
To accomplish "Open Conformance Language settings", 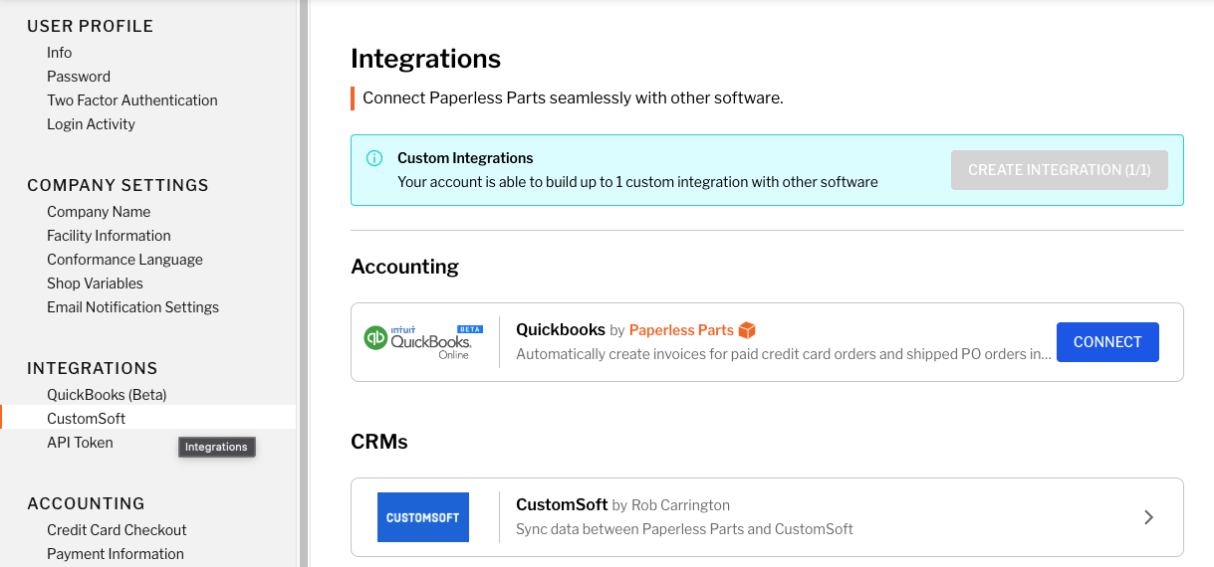I will point(124,260).
